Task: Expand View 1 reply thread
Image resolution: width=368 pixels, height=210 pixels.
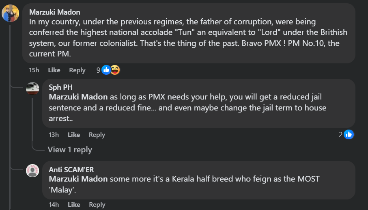Action: click(x=70, y=149)
